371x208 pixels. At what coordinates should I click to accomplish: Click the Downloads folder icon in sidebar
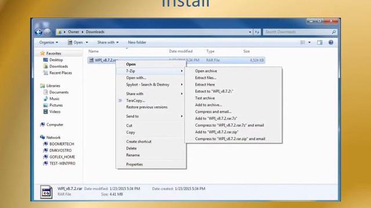tap(45, 66)
